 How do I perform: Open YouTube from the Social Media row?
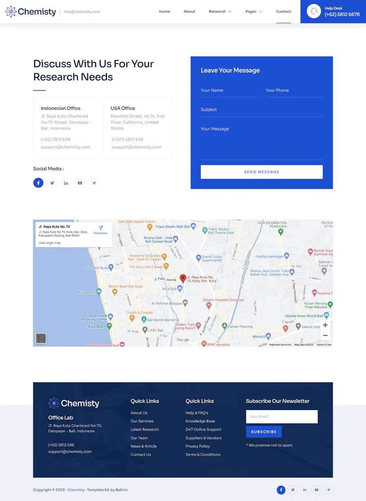point(80,183)
